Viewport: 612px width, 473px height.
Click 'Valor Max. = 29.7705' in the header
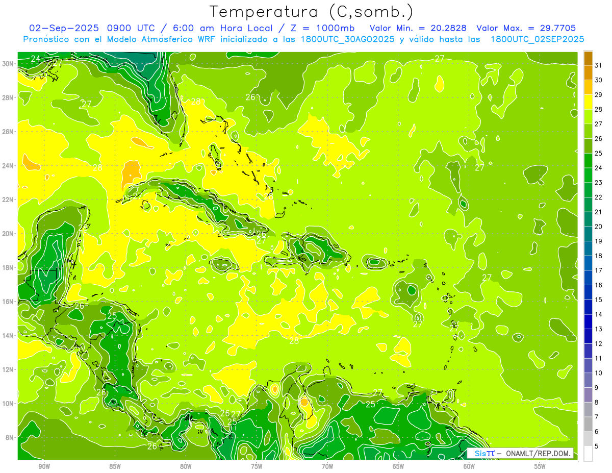click(526, 28)
